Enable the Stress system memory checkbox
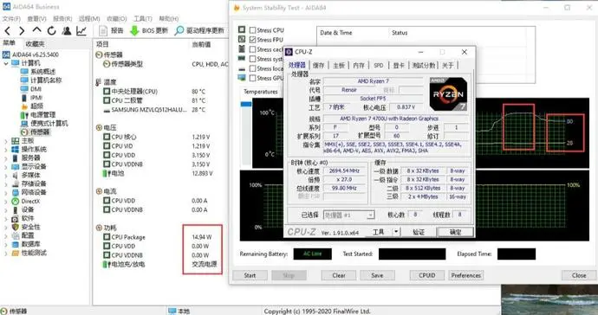Image resolution: width=598 pixels, height=315 pixels. [252, 59]
